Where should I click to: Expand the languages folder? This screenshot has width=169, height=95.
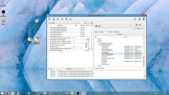(x=101, y=60)
